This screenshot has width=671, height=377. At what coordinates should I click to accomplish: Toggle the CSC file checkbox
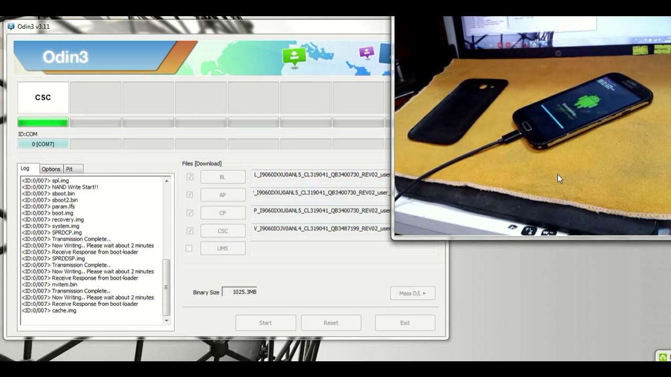(x=190, y=230)
